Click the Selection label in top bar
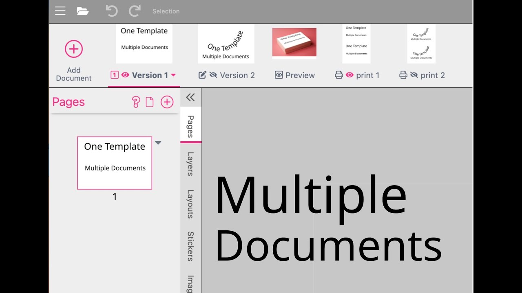 tap(166, 11)
